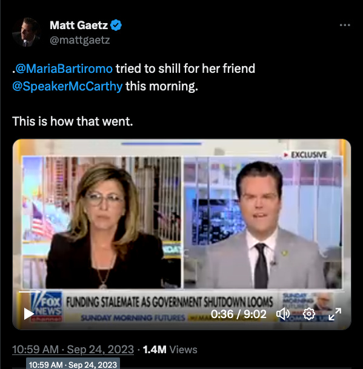Viewport: 363px width, 369px height.
Task: Visit the @MariaBartiromo mention
Action: click(x=64, y=69)
